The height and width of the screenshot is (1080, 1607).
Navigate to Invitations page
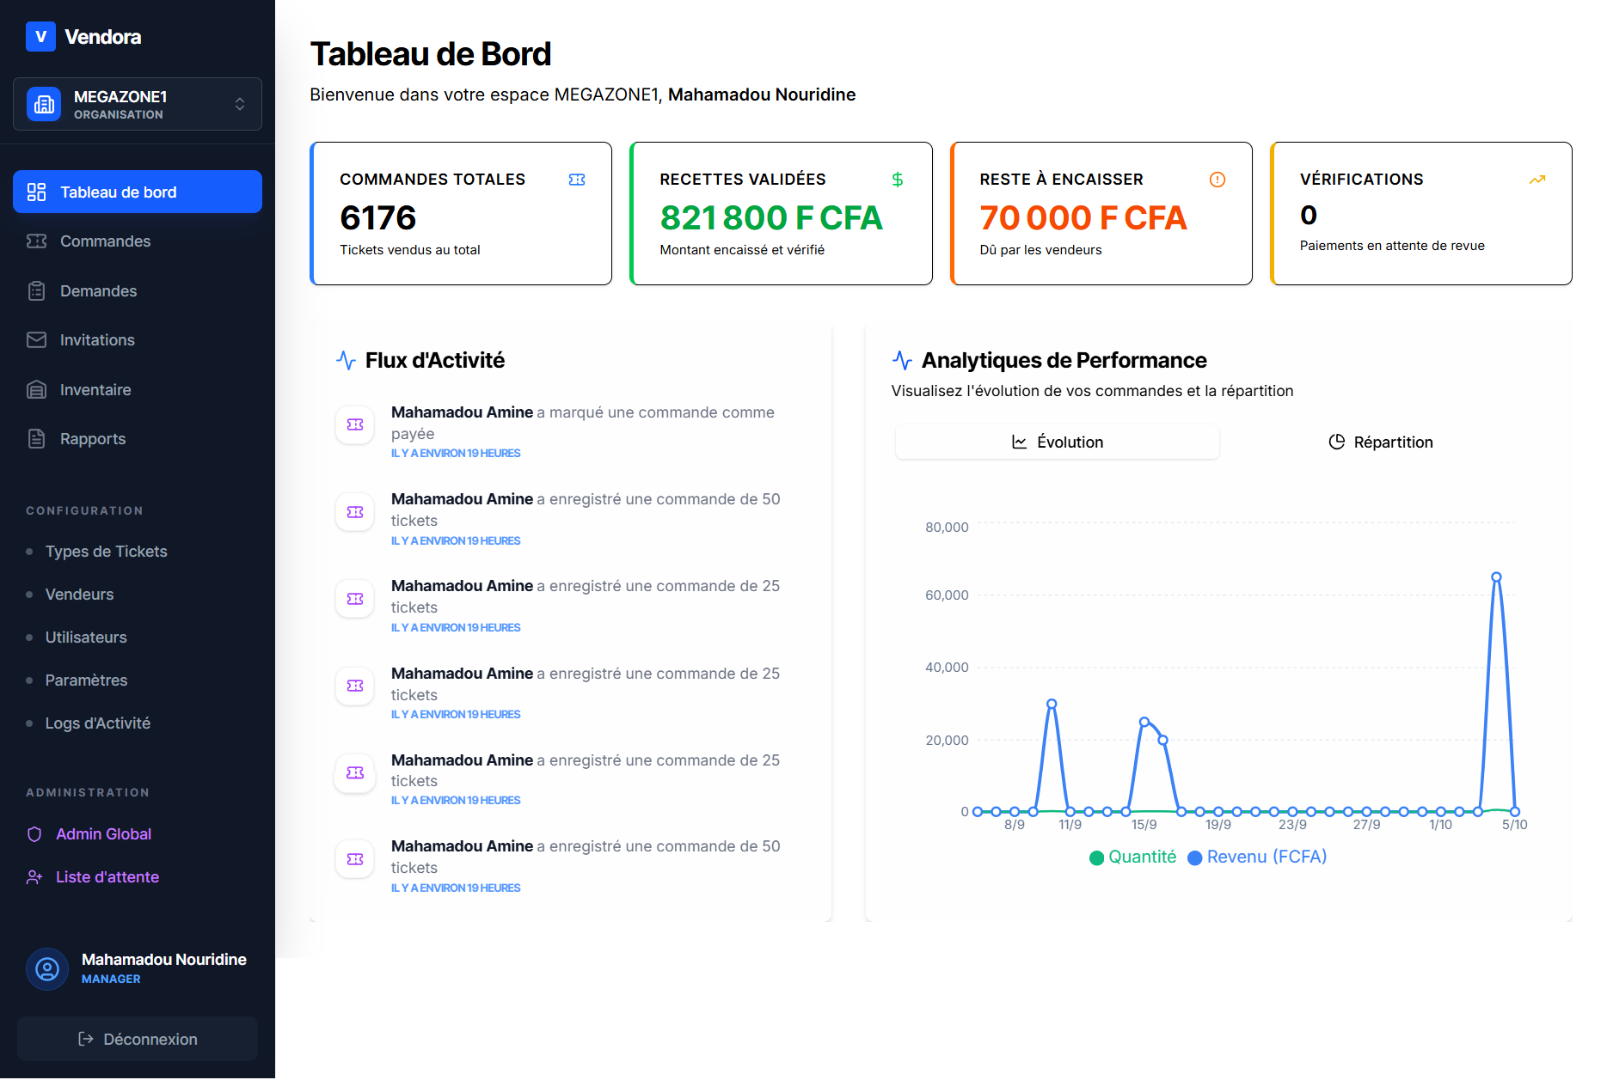138,340
